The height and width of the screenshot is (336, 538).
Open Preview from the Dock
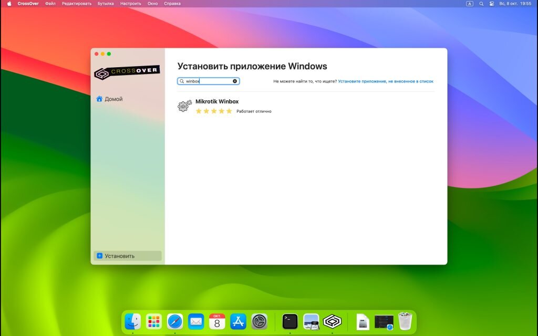[311, 322]
